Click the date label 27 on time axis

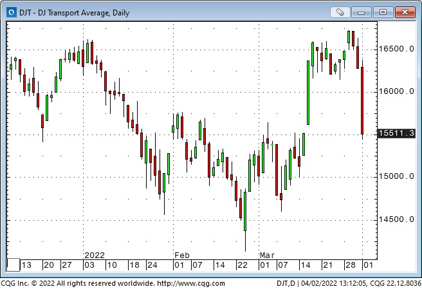pyautogui.click(x=67, y=265)
